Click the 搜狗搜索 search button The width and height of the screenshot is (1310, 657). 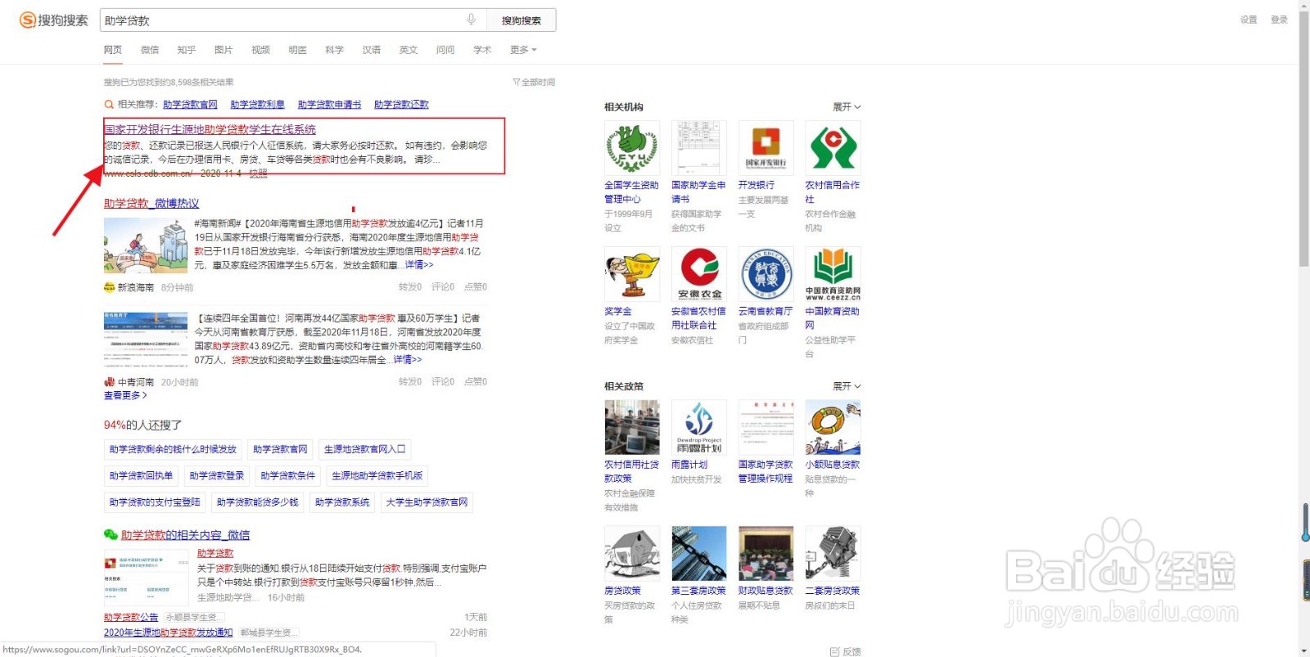point(522,20)
